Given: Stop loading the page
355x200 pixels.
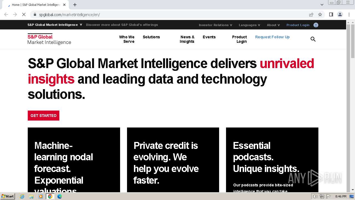Looking at the screenshot, I should [24, 14].
